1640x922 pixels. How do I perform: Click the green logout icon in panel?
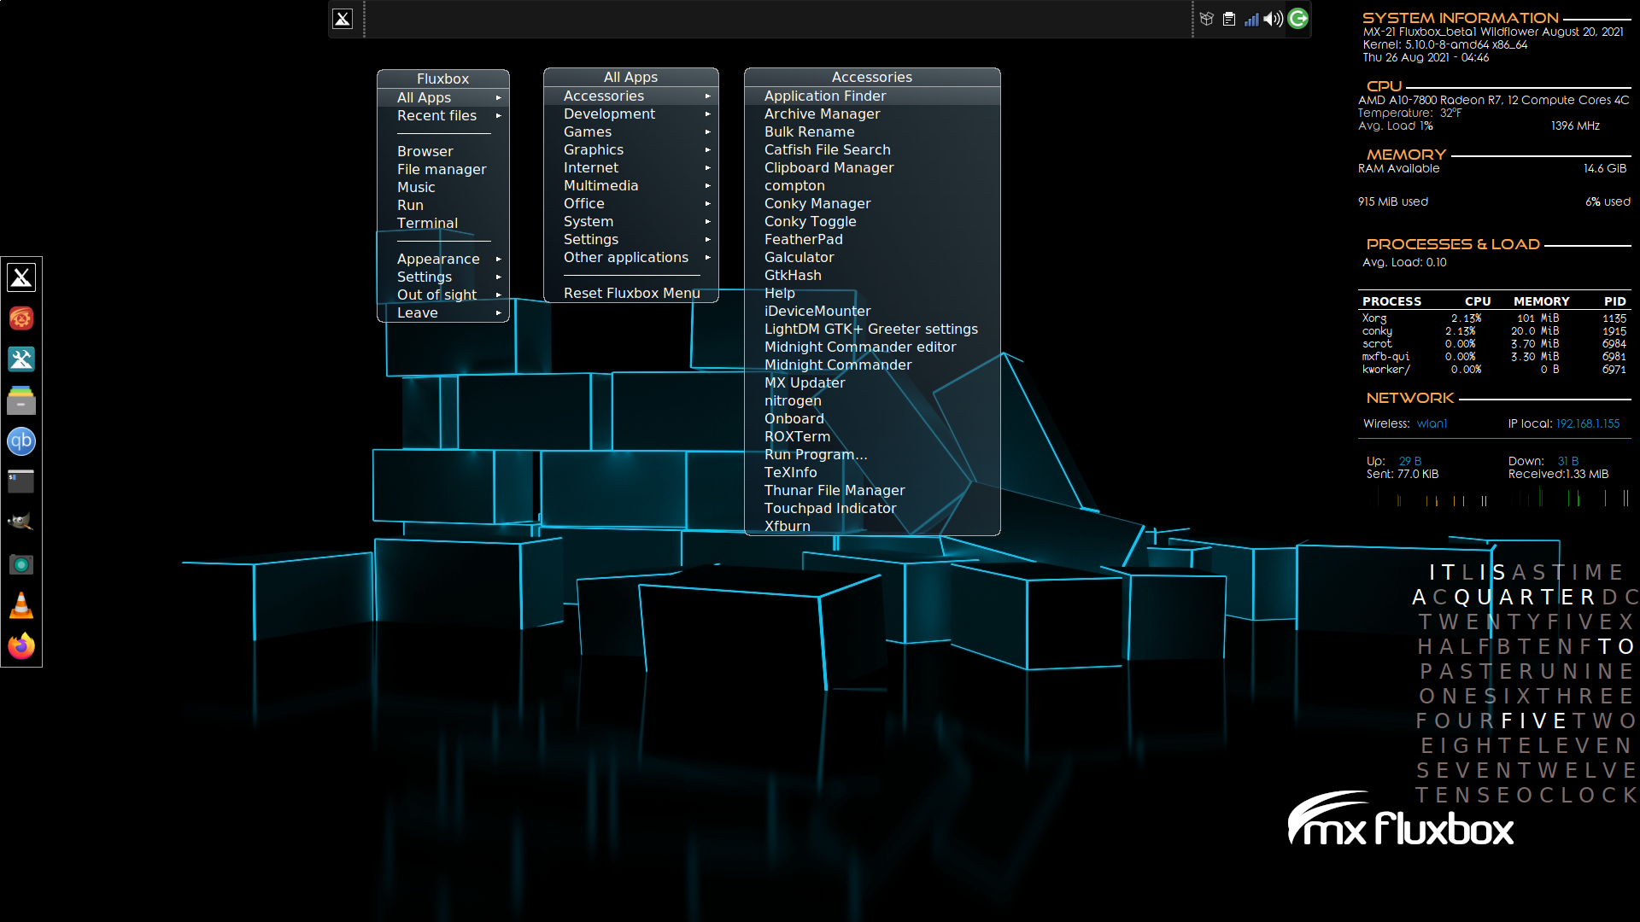tap(1297, 19)
